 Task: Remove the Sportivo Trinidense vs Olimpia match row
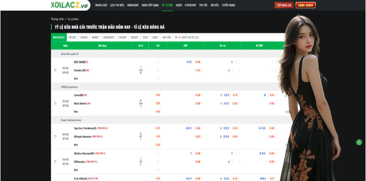coord(55,137)
